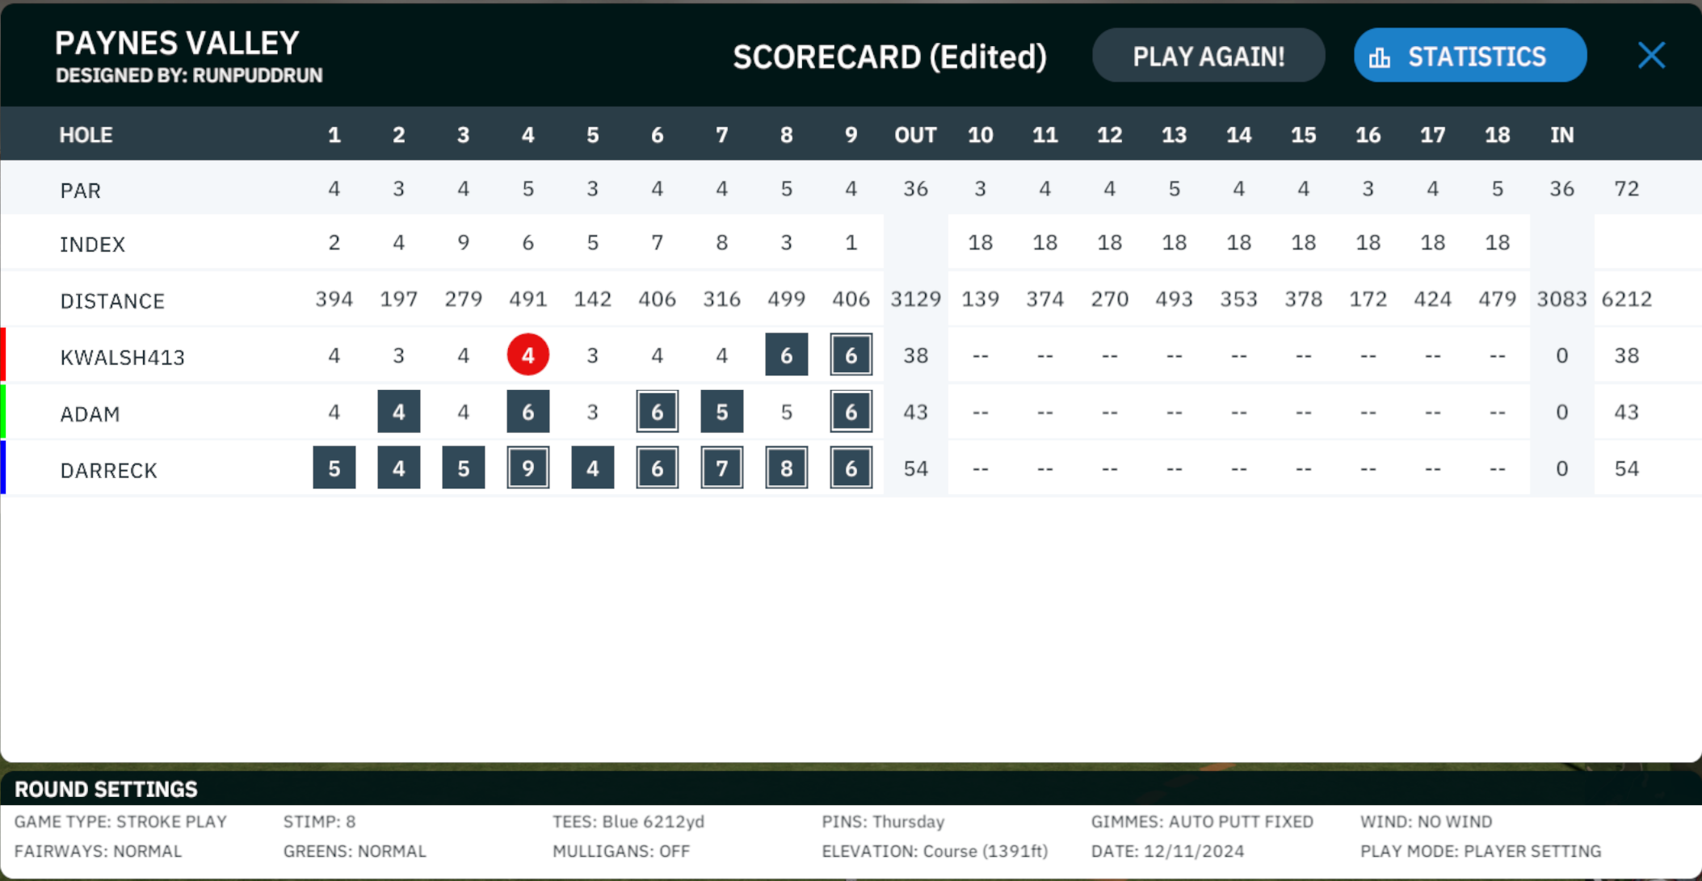Click the IN column header
The image size is (1702, 881).
coord(1561,135)
